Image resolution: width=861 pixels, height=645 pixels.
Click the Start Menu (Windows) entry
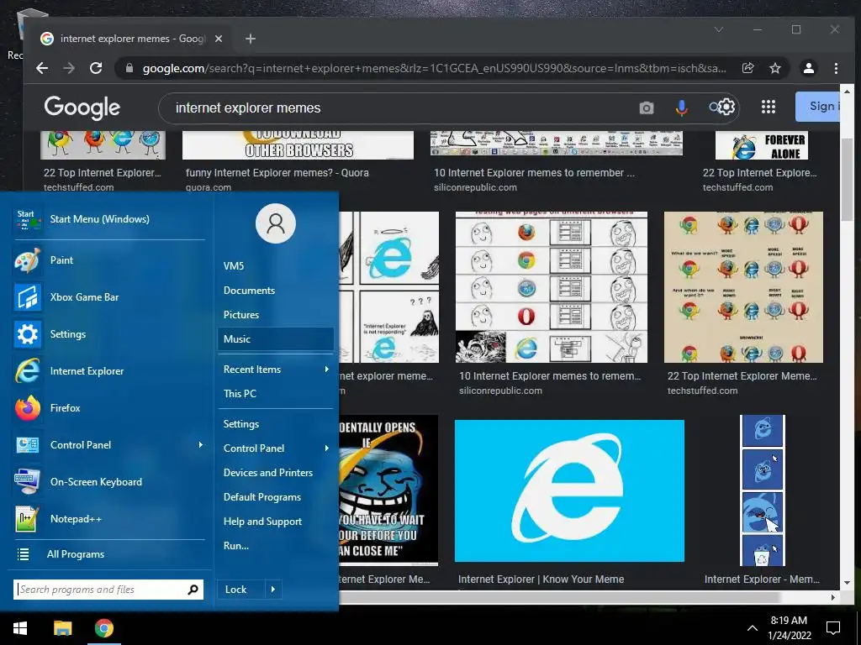(108, 219)
